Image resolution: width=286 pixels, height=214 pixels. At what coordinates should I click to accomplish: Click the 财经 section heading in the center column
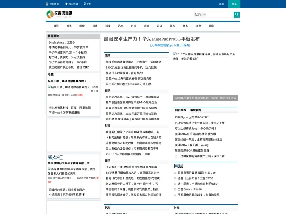108,126
